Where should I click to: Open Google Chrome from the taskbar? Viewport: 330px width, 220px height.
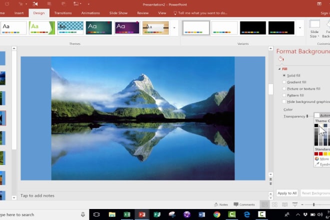217,214
